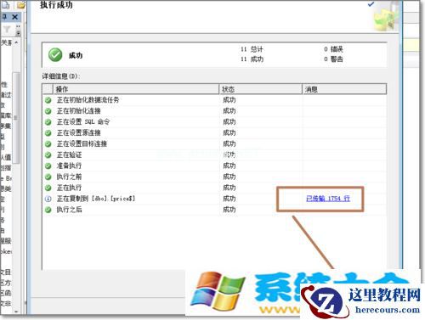The height and width of the screenshot is (320, 425).
Task: Click 成功 status of 正在复制到 row
Action: click(x=229, y=199)
